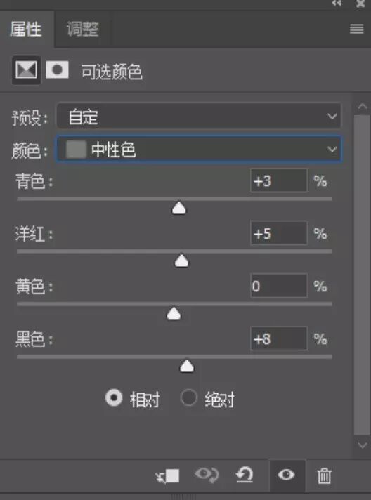Click the Selective Color adjustment icon
Screen dimensions: 371x500
26,70
